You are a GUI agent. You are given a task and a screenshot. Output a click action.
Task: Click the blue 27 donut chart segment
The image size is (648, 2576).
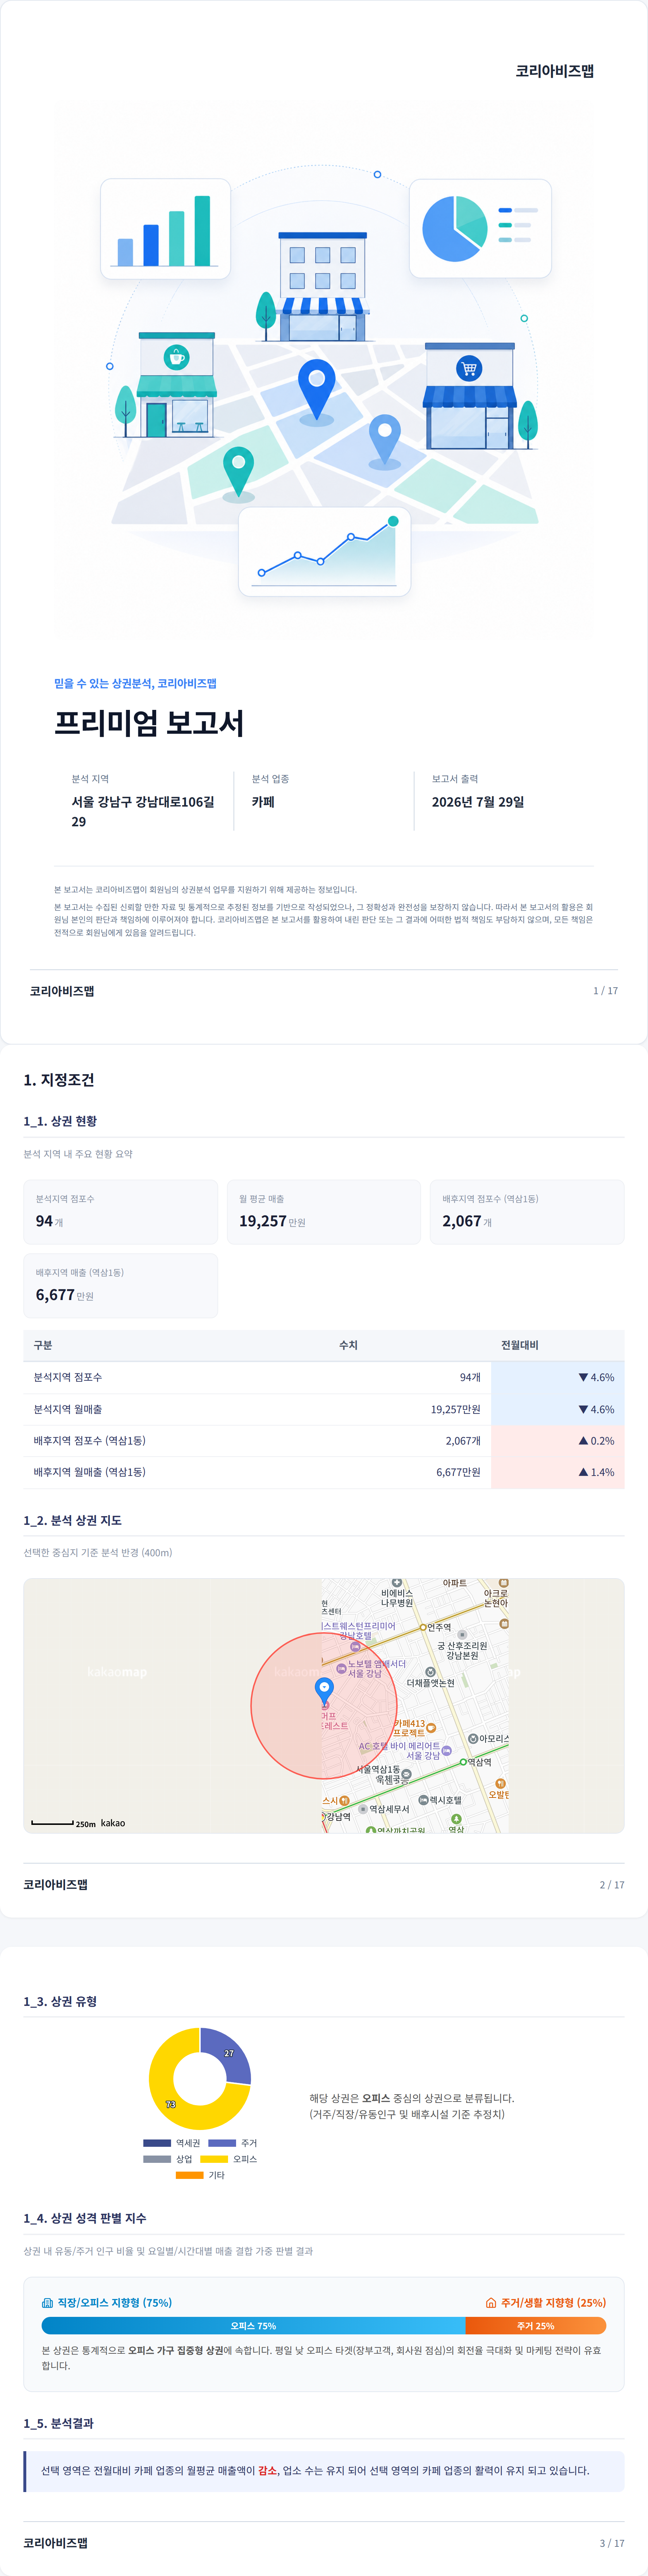[229, 2053]
